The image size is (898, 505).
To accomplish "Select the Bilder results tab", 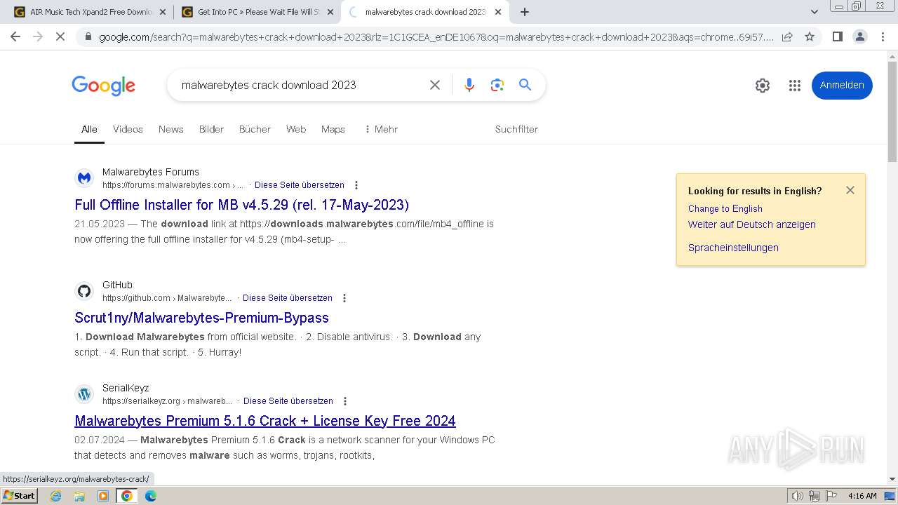I will coord(211,129).
